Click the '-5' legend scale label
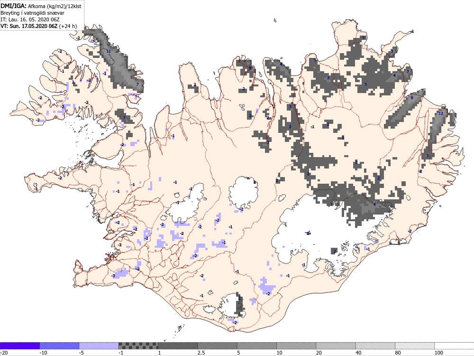474x356 pixels. tap(82, 353)
